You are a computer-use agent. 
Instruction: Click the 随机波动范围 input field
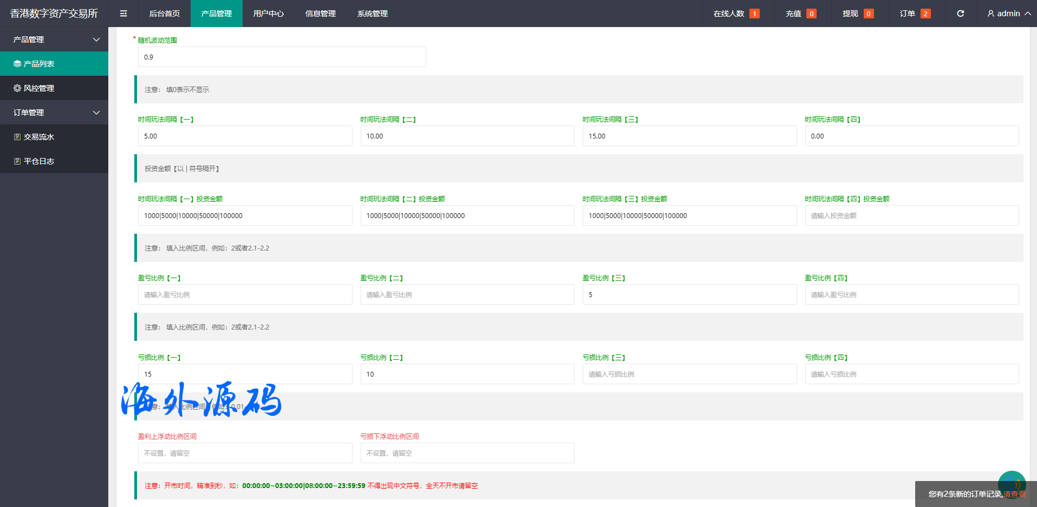[282, 57]
